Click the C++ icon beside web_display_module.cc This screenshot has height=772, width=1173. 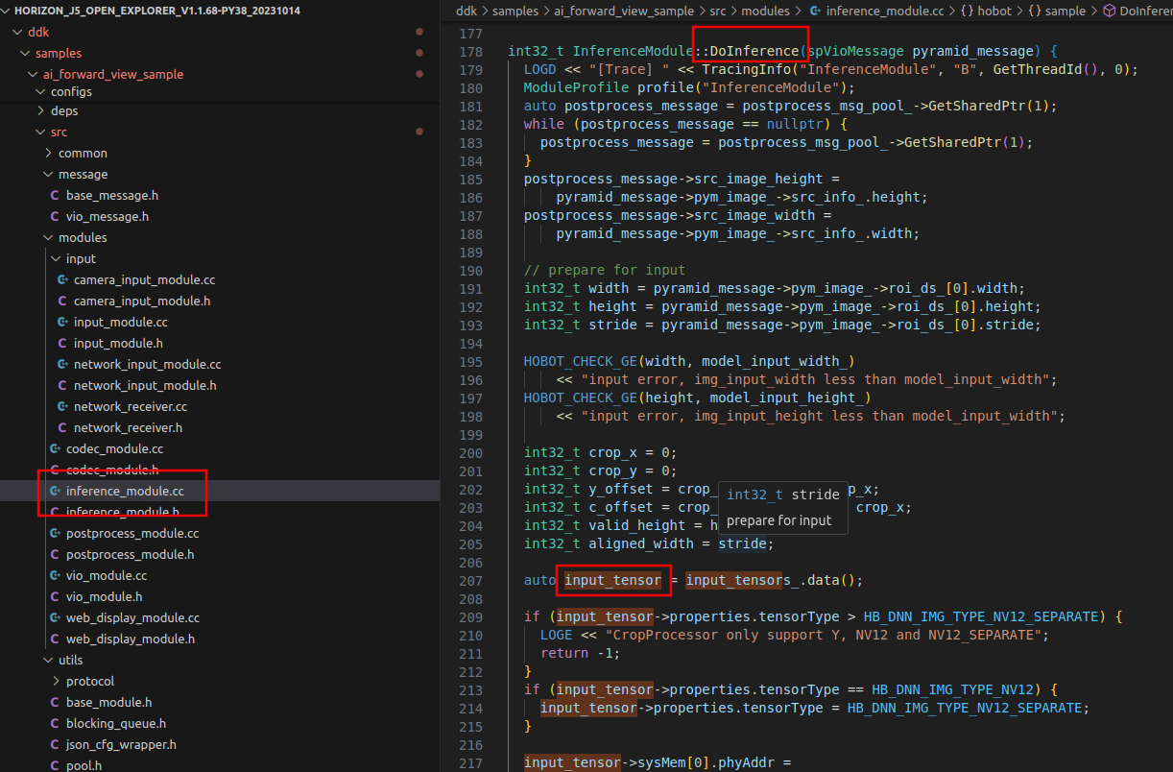(x=55, y=618)
